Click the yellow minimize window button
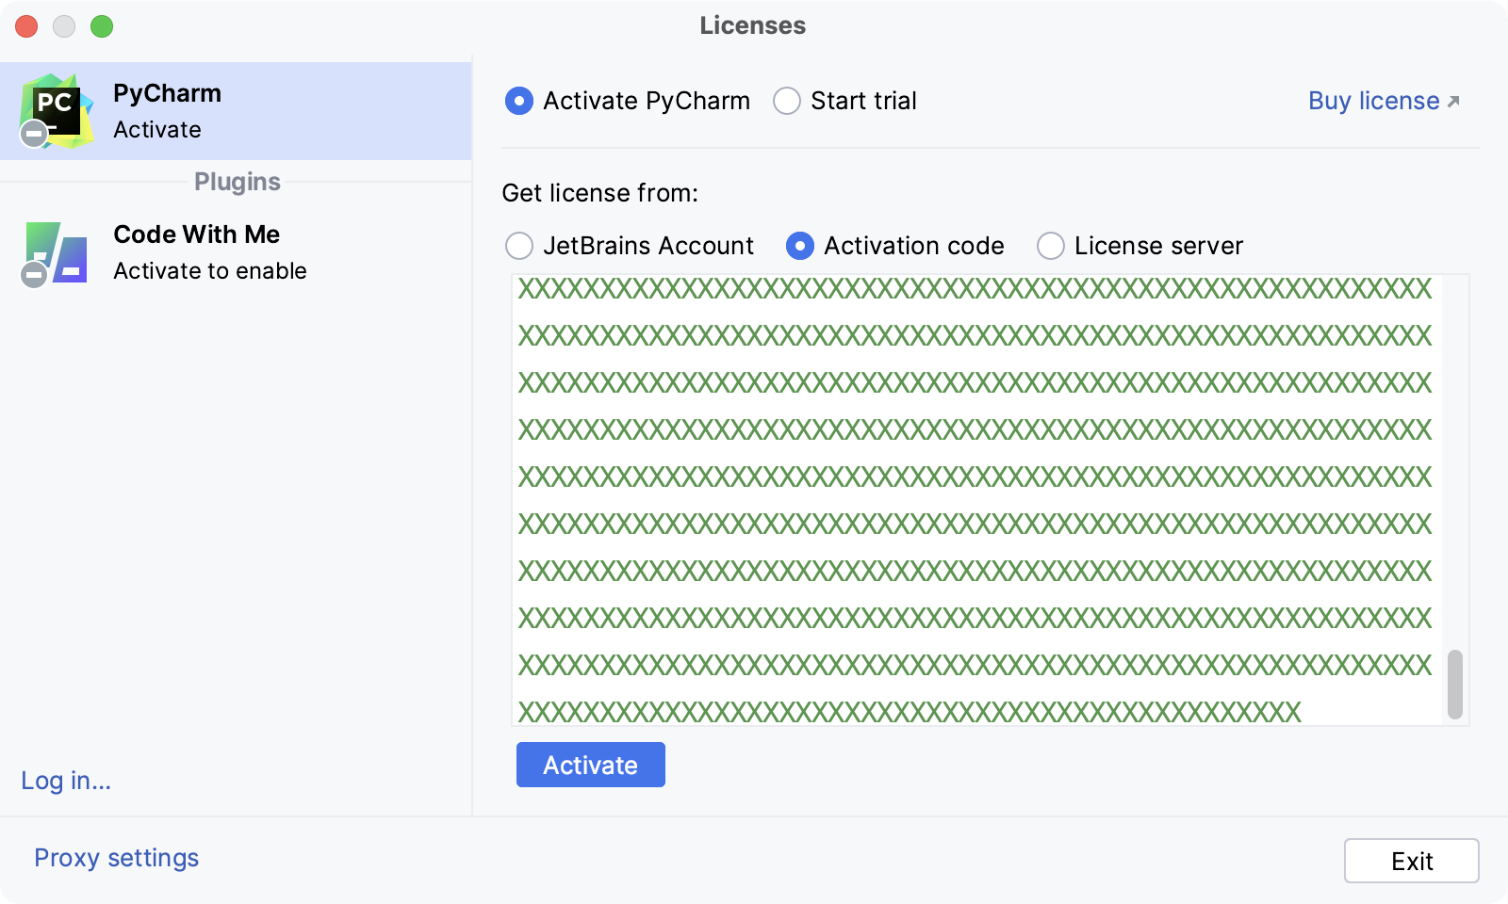1508x904 pixels. click(x=64, y=27)
